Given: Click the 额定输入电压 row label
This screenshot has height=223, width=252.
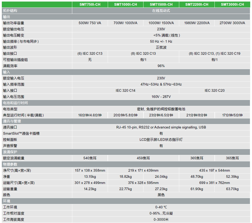Looking at the screenshot, I should tap(13, 78).
